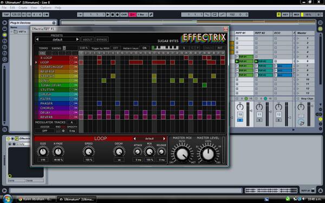Screen dimensions: 325x203
Task: Select next Effectrix preset with right arrow
Action: point(77,40)
